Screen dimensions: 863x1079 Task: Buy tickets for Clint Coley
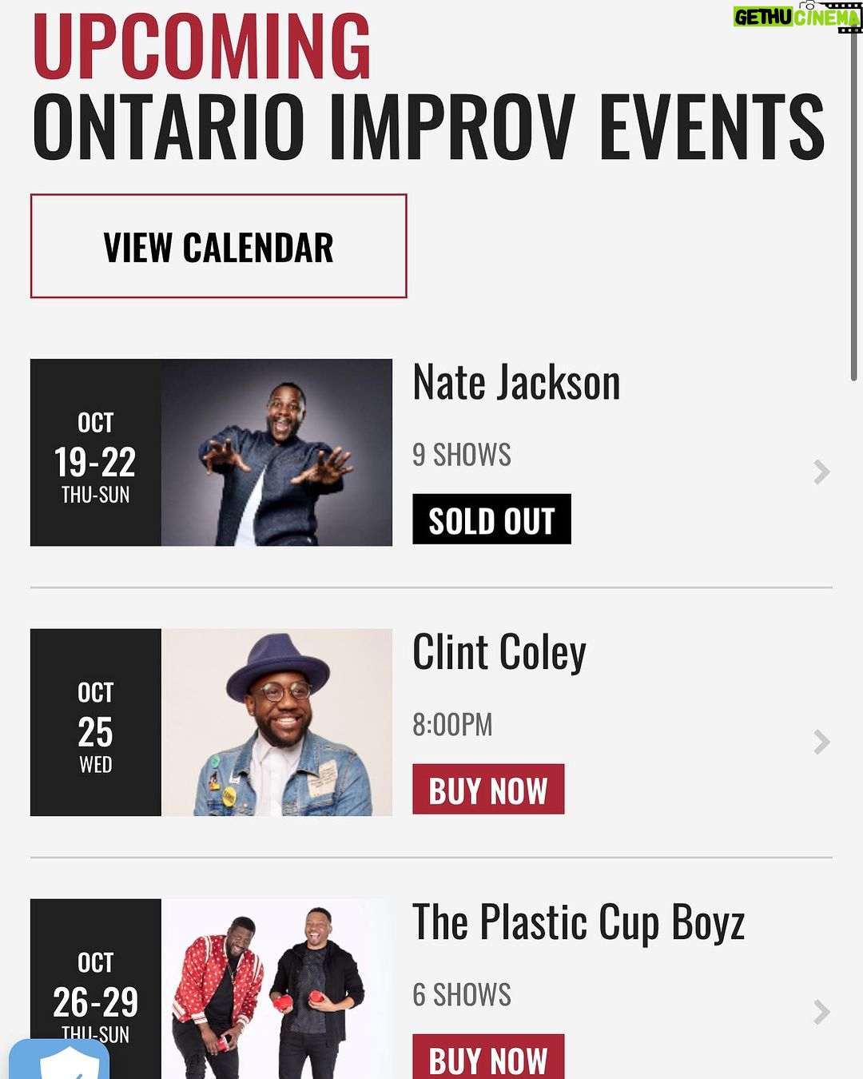[488, 789]
